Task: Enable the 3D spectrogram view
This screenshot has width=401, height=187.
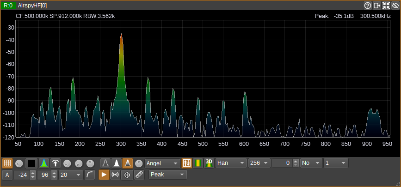Action: 209,163
